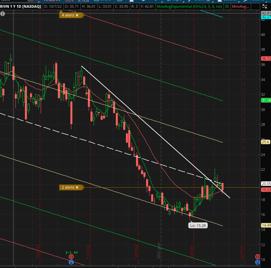Click the 11/18/22 expiration date marker

click(x=88, y=251)
